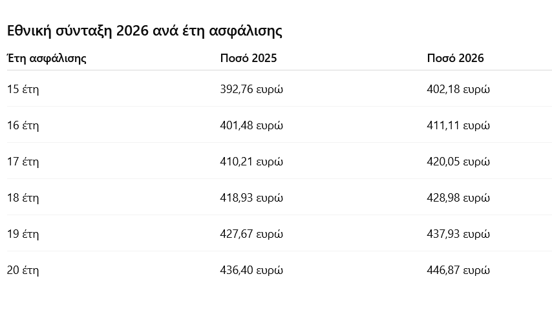Select the 'Ποσό 2026' column header
Screen dimensions: 552x316
(x=455, y=58)
